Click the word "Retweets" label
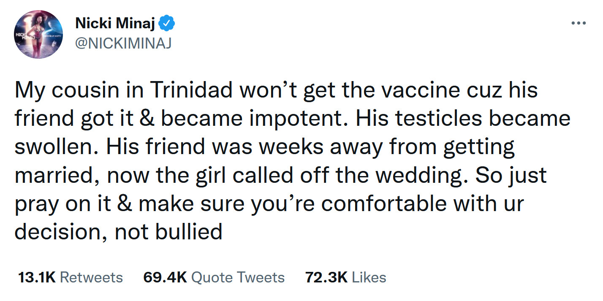The image size is (603, 301). click(92, 277)
